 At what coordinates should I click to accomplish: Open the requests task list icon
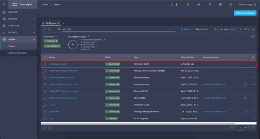tap(188, 4)
